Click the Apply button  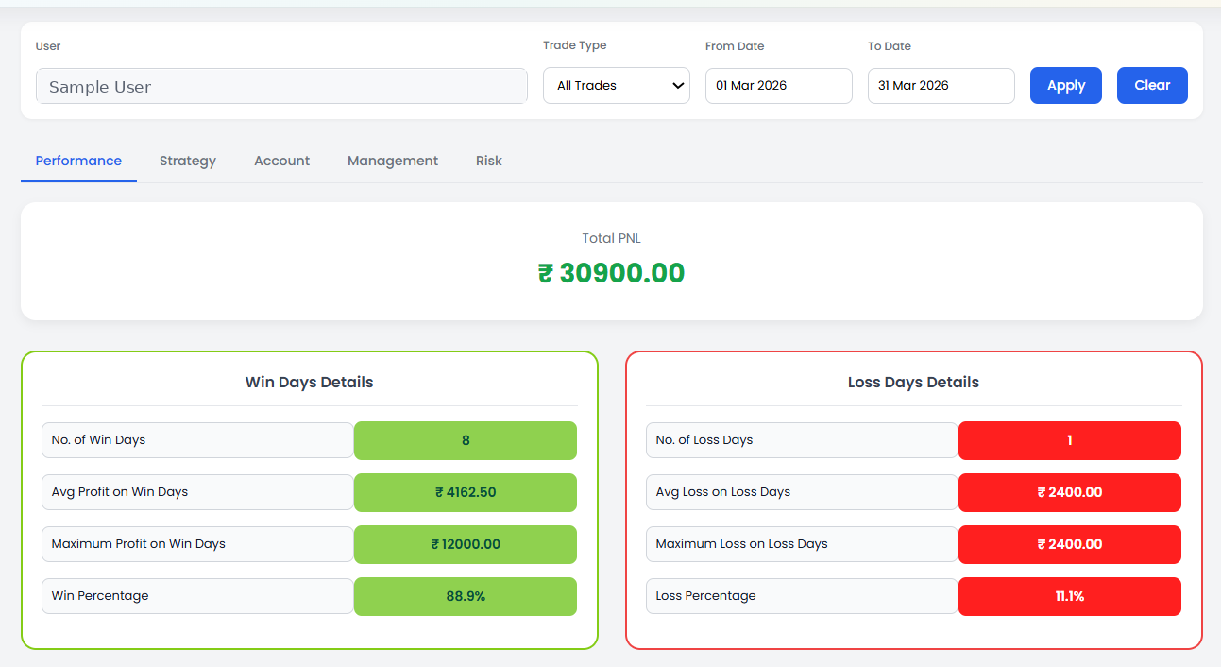[1066, 85]
